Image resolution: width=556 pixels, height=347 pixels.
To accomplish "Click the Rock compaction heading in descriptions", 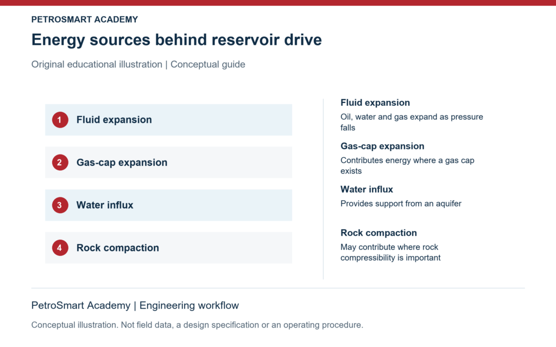I will 378,233.
